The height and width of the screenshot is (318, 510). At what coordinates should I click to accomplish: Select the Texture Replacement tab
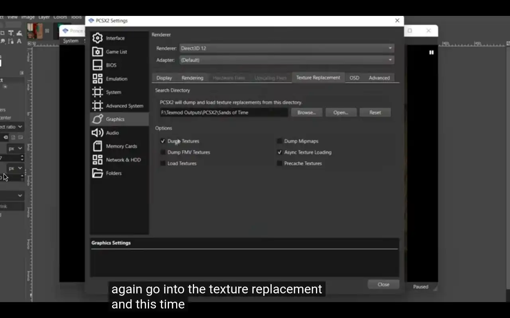pyautogui.click(x=318, y=78)
